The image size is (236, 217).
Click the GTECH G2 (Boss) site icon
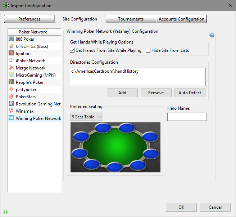(11, 46)
